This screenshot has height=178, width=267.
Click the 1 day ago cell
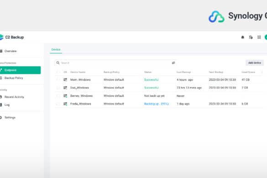tap(183, 104)
